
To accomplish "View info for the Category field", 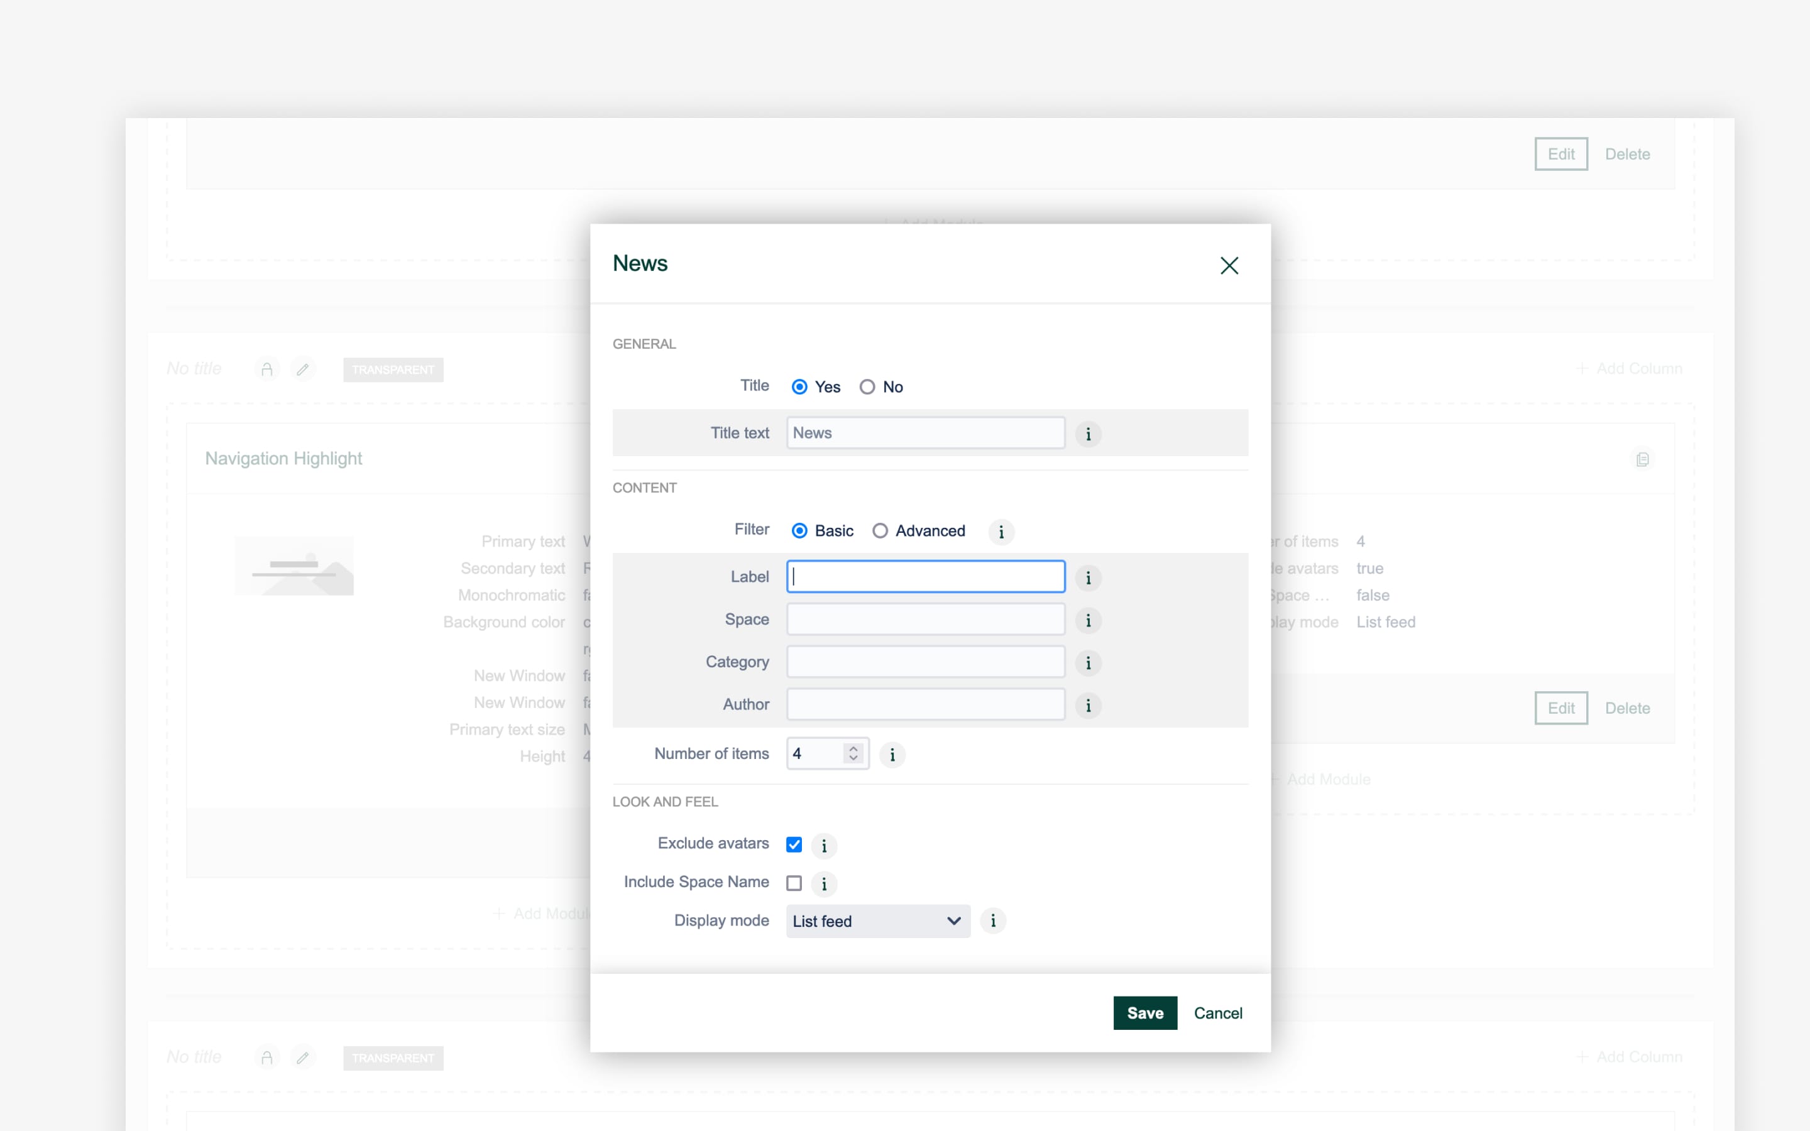I will (1089, 663).
